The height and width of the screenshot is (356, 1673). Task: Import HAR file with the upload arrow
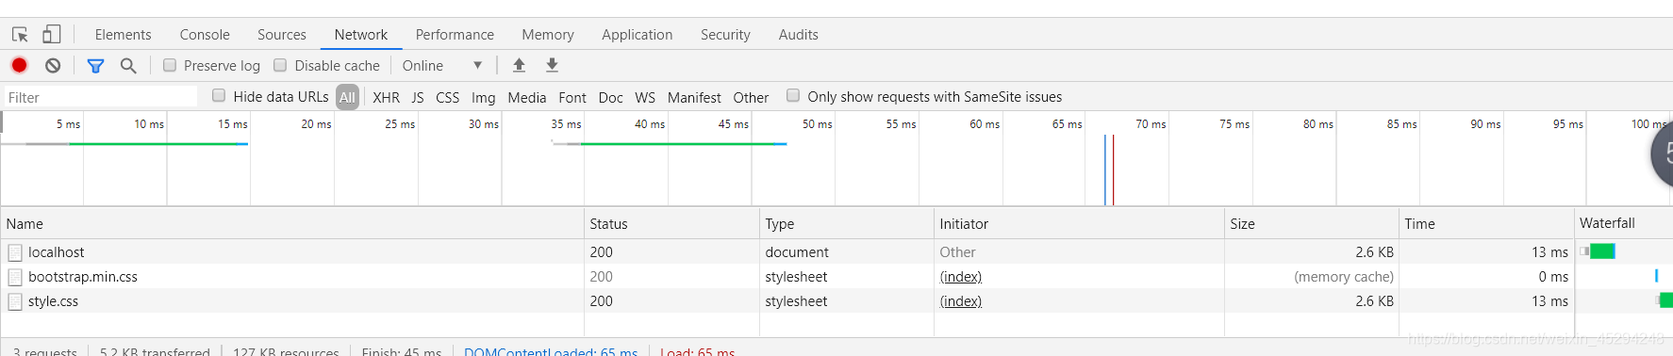pyautogui.click(x=519, y=65)
